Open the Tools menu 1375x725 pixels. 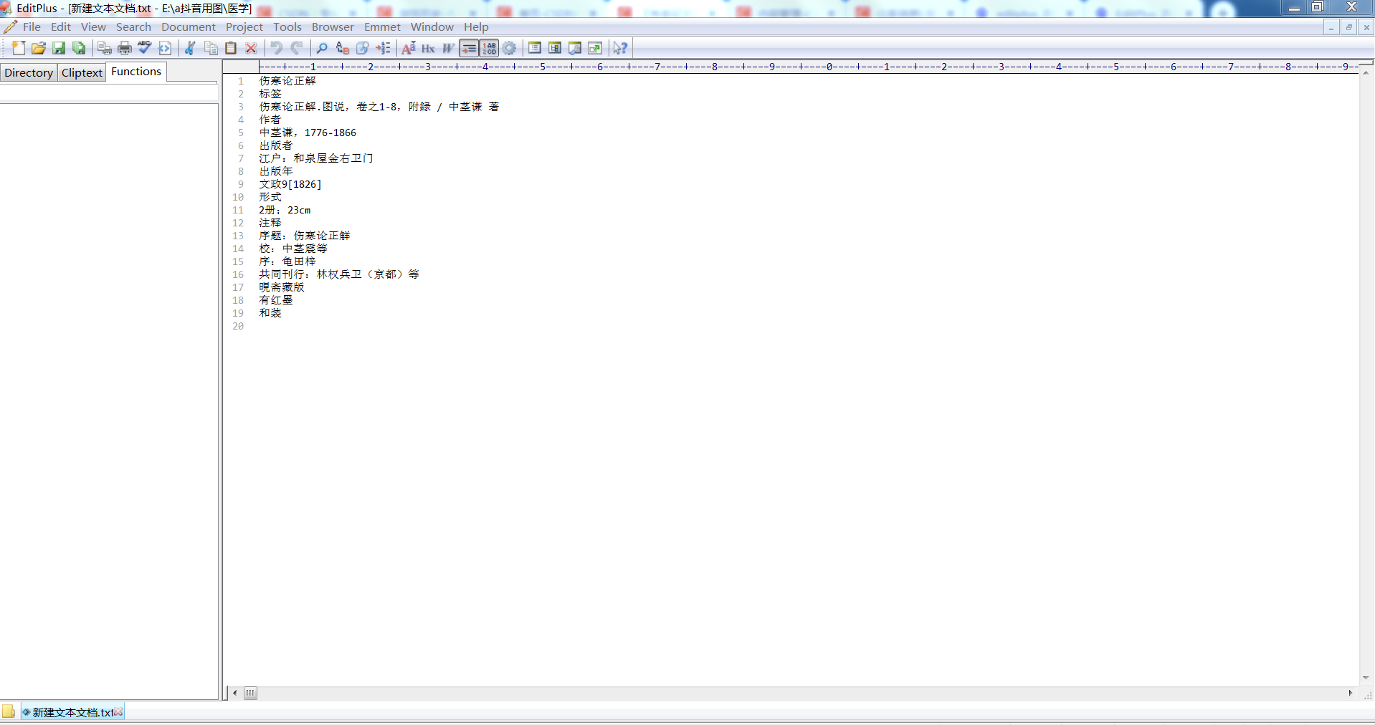pyautogui.click(x=287, y=27)
